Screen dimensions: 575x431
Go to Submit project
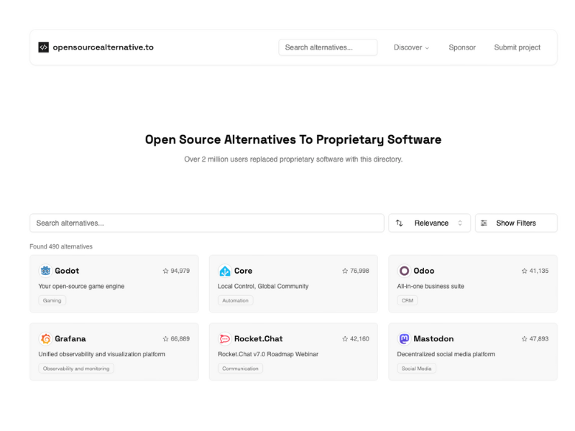pos(517,47)
